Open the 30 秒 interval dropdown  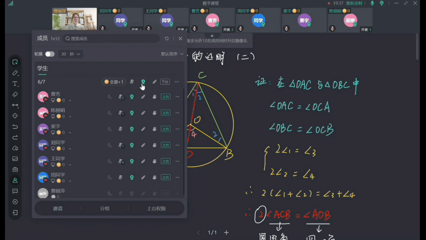coord(70,54)
